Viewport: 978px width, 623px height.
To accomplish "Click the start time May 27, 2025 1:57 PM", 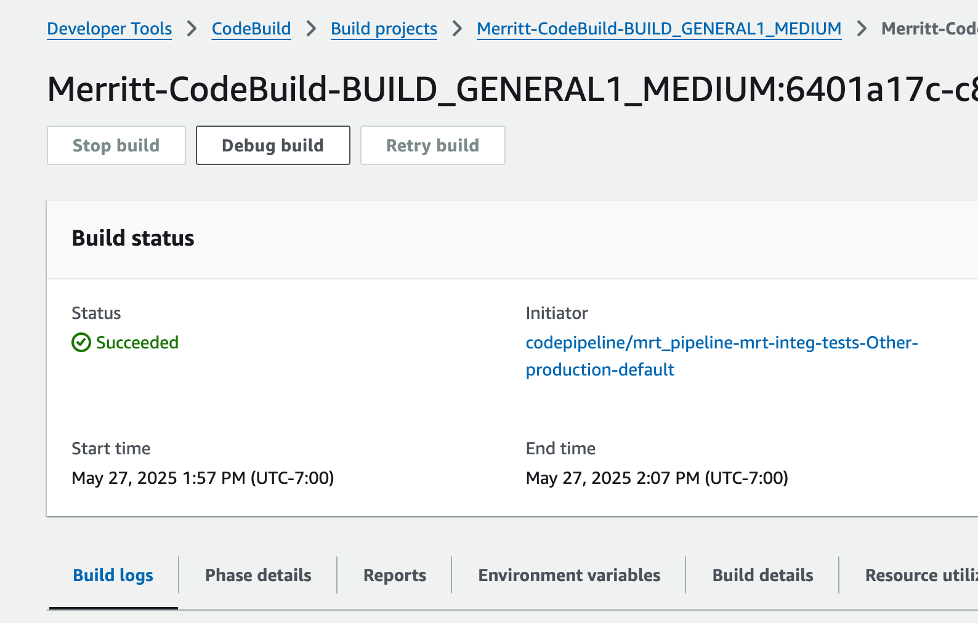I will (x=203, y=478).
